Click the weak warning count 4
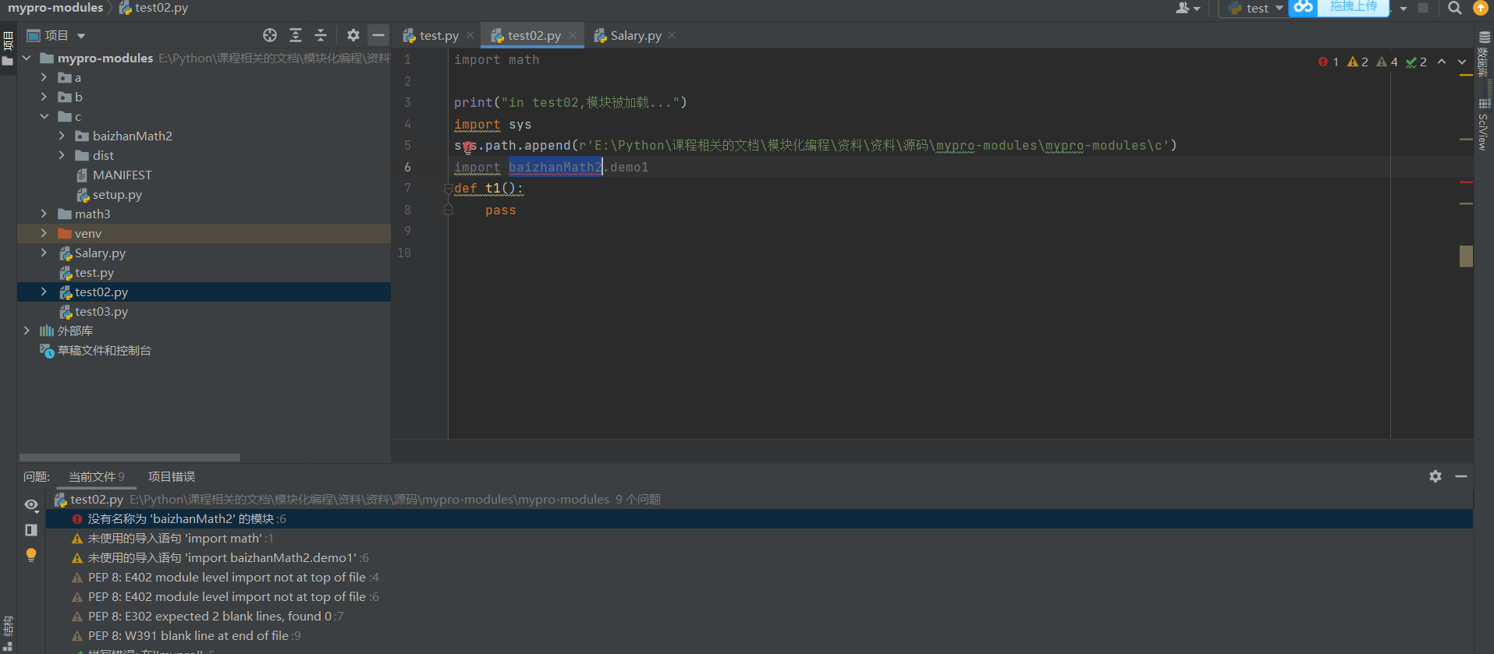The image size is (1494, 654). 1387,62
